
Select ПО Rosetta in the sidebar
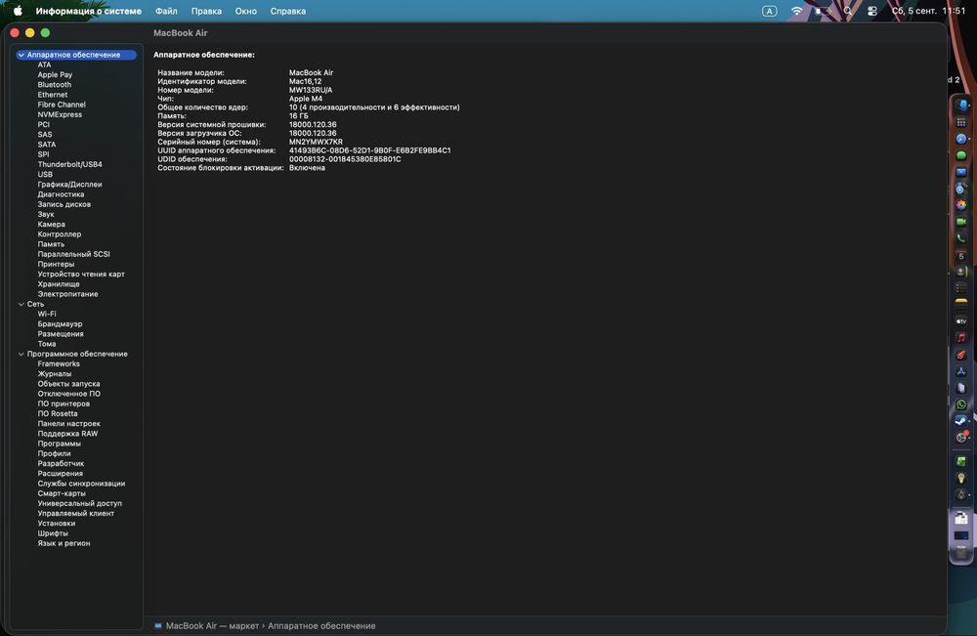[x=58, y=413]
